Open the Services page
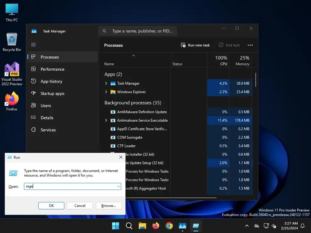The image size is (311, 233). [x=63, y=130]
